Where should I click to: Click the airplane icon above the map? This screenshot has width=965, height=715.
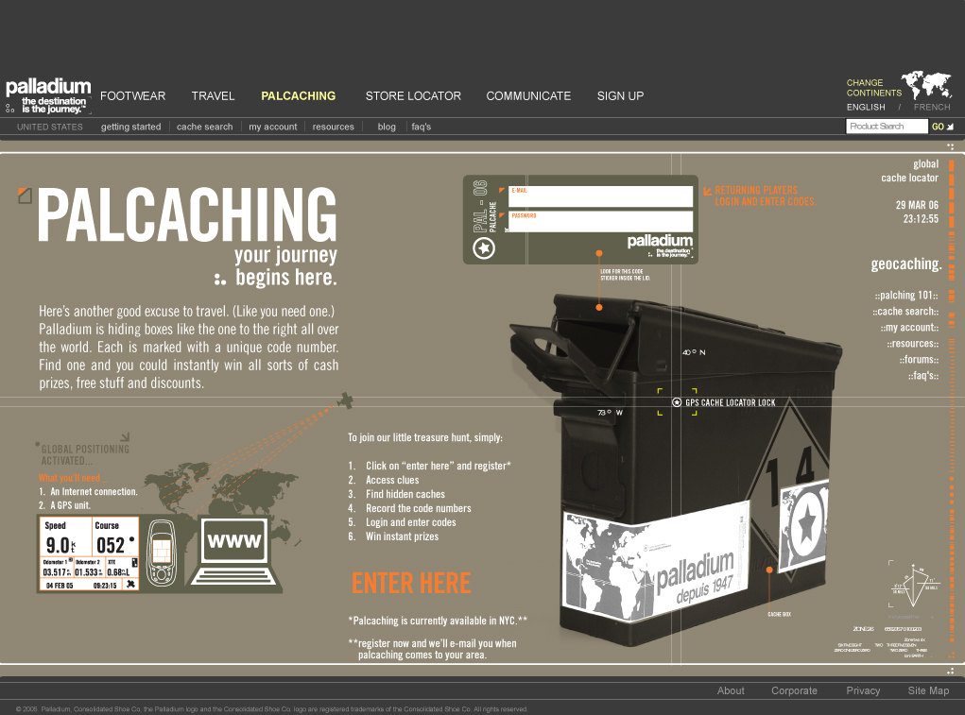click(345, 400)
